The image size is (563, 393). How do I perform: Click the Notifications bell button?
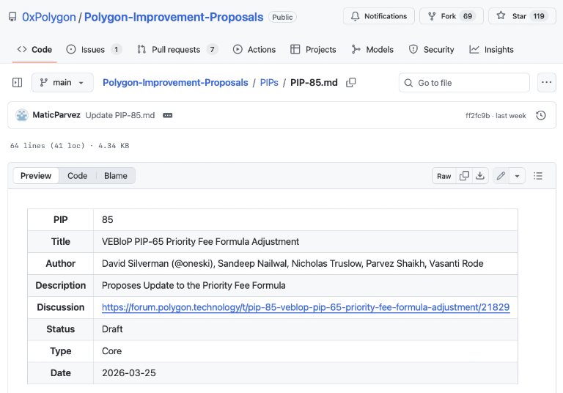coord(379,16)
